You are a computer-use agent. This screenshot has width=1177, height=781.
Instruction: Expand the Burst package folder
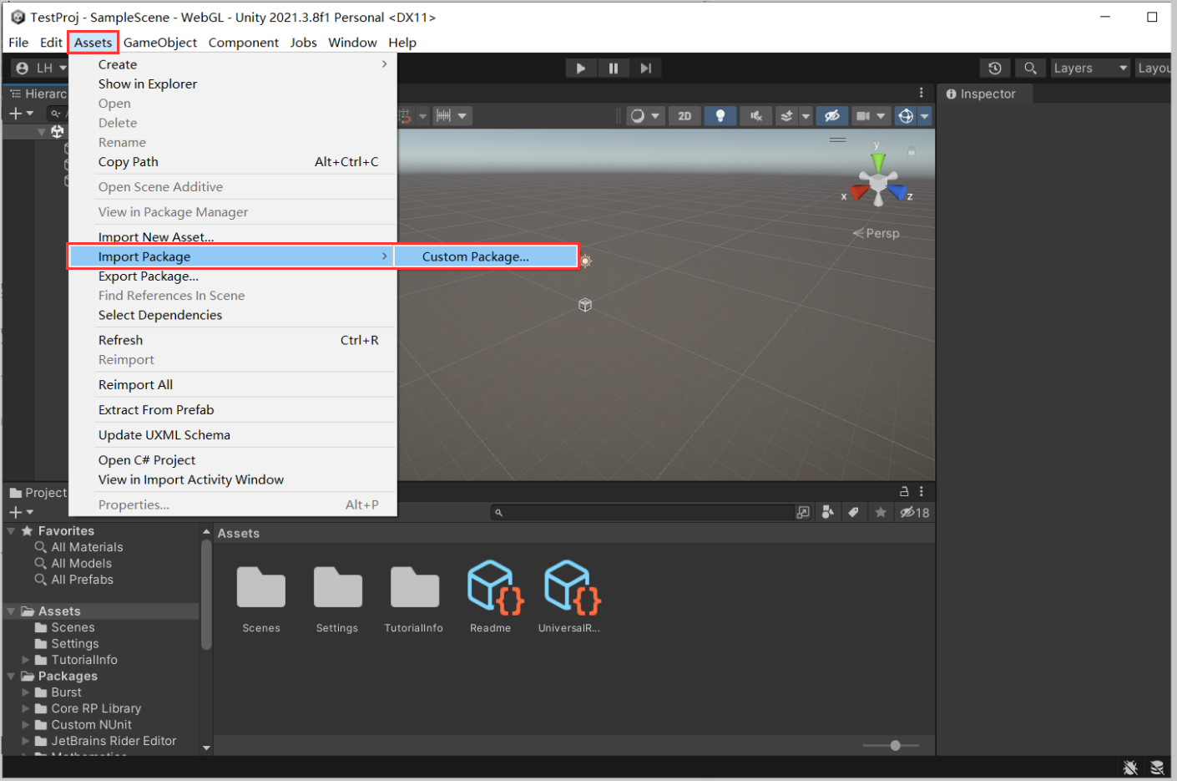point(25,692)
